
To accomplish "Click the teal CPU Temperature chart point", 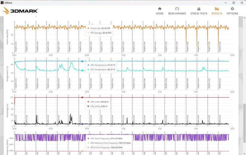I will coord(82,70).
